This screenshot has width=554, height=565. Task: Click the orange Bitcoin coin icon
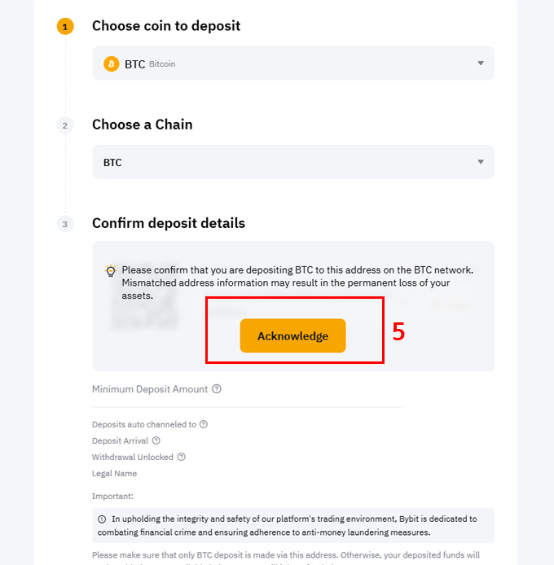click(x=112, y=64)
